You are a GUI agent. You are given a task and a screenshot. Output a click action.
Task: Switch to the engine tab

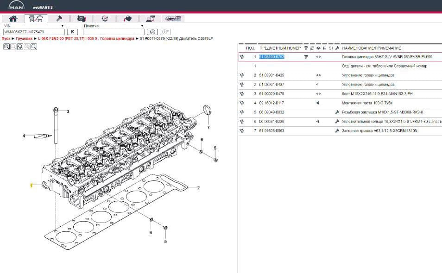pyautogui.click(x=82, y=19)
